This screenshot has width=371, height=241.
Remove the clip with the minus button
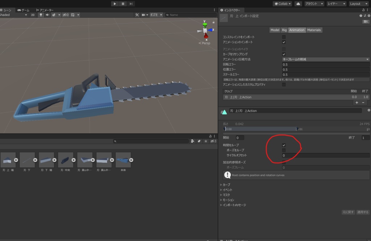363,103
